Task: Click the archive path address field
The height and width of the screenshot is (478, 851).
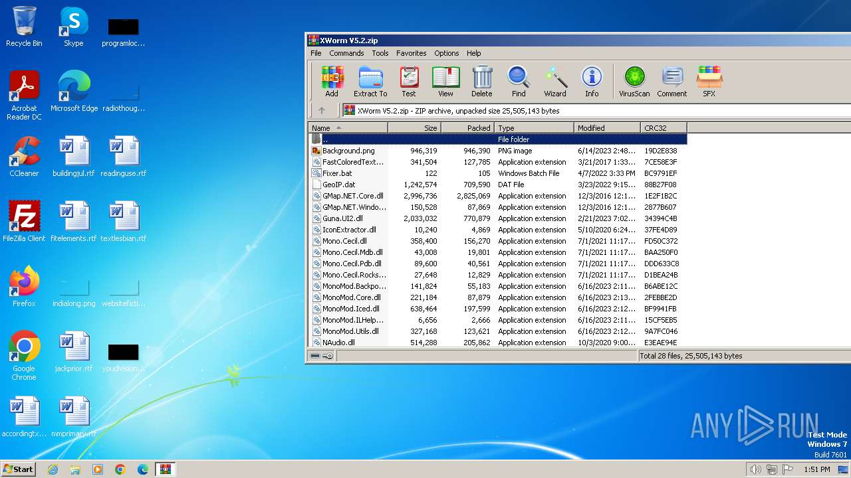Action: [596, 111]
